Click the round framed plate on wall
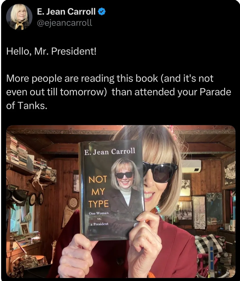240x281 pixels. (73, 203)
